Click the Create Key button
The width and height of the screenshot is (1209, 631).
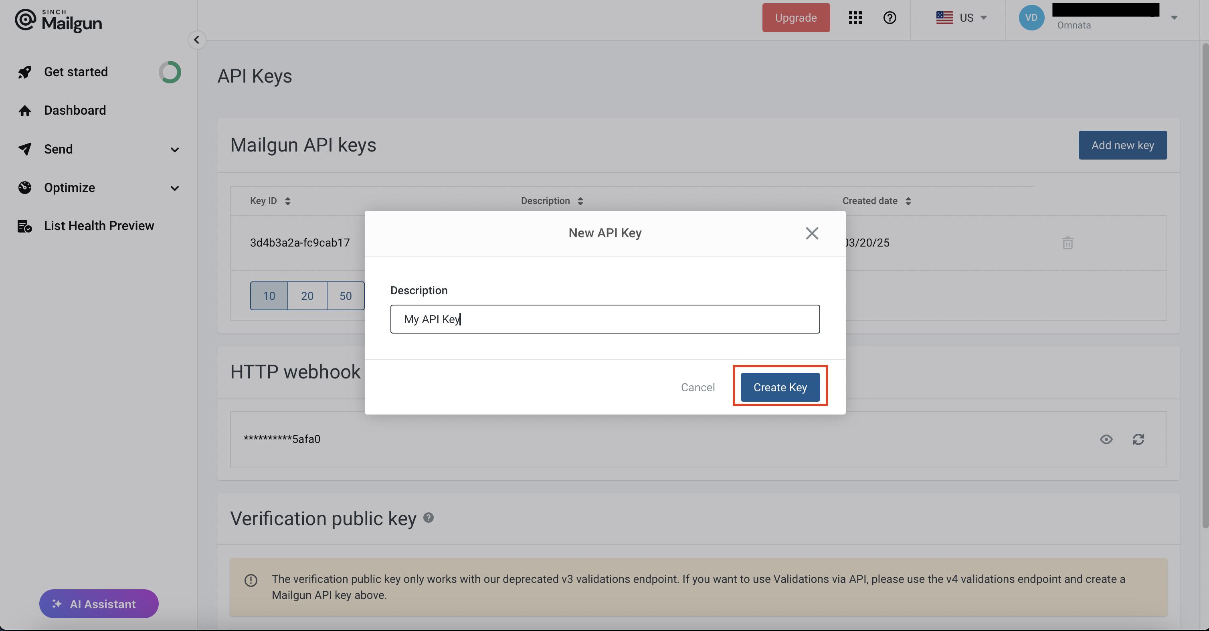tap(780, 387)
